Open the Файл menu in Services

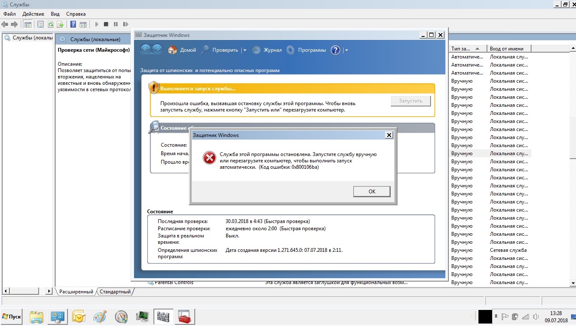(x=9, y=14)
